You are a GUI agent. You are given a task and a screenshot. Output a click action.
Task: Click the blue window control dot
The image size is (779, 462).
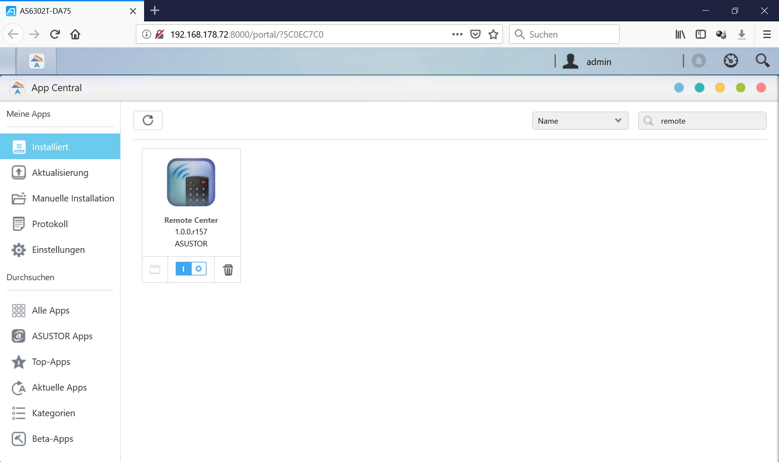point(679,88)
